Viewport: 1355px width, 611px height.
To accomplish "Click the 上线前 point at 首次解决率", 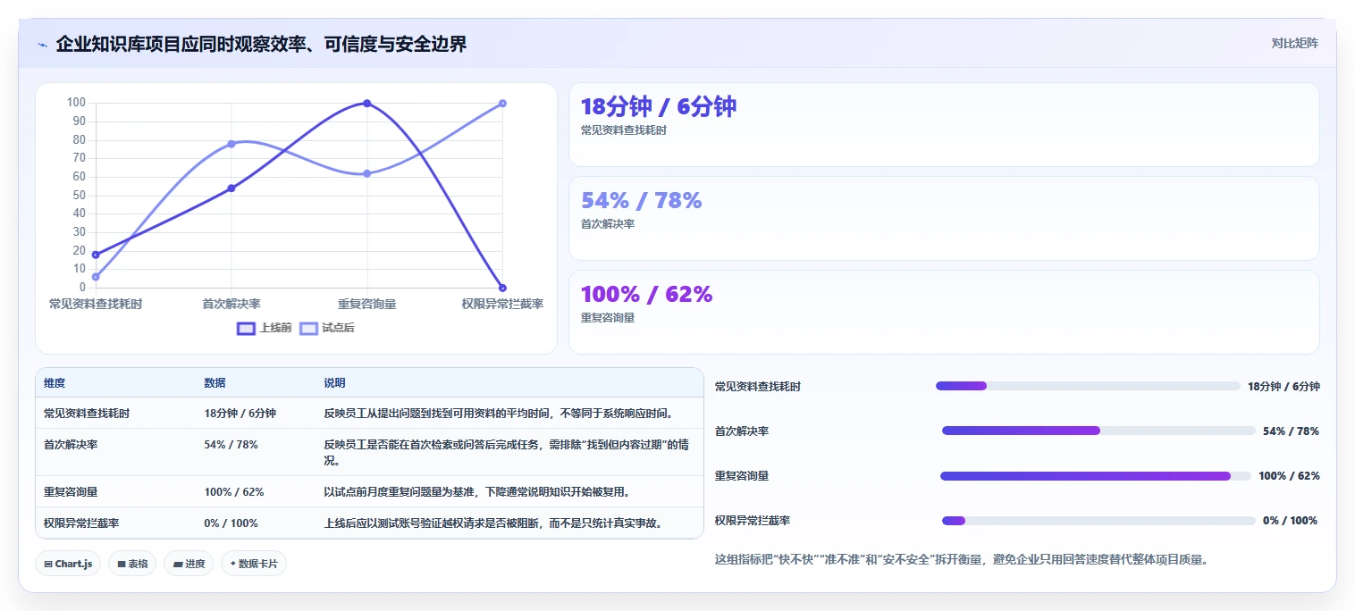I will point(231,188).
